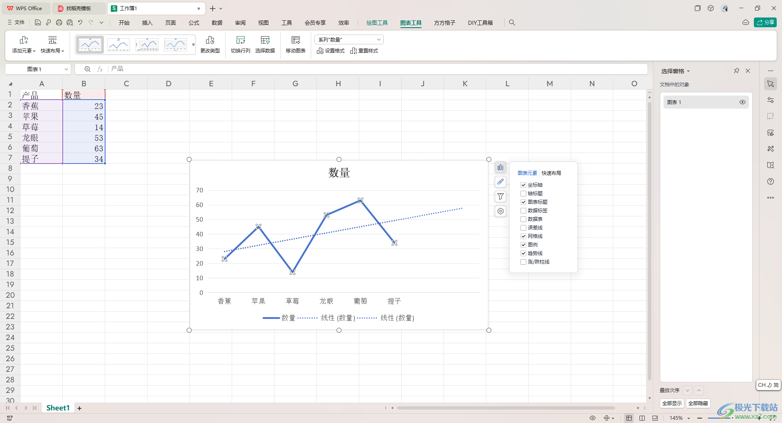Image resolution: width=782 pixels, height=423 pixels.
Task: Switch to the 插入 insert ribbon tab
Action: (147, 23)
